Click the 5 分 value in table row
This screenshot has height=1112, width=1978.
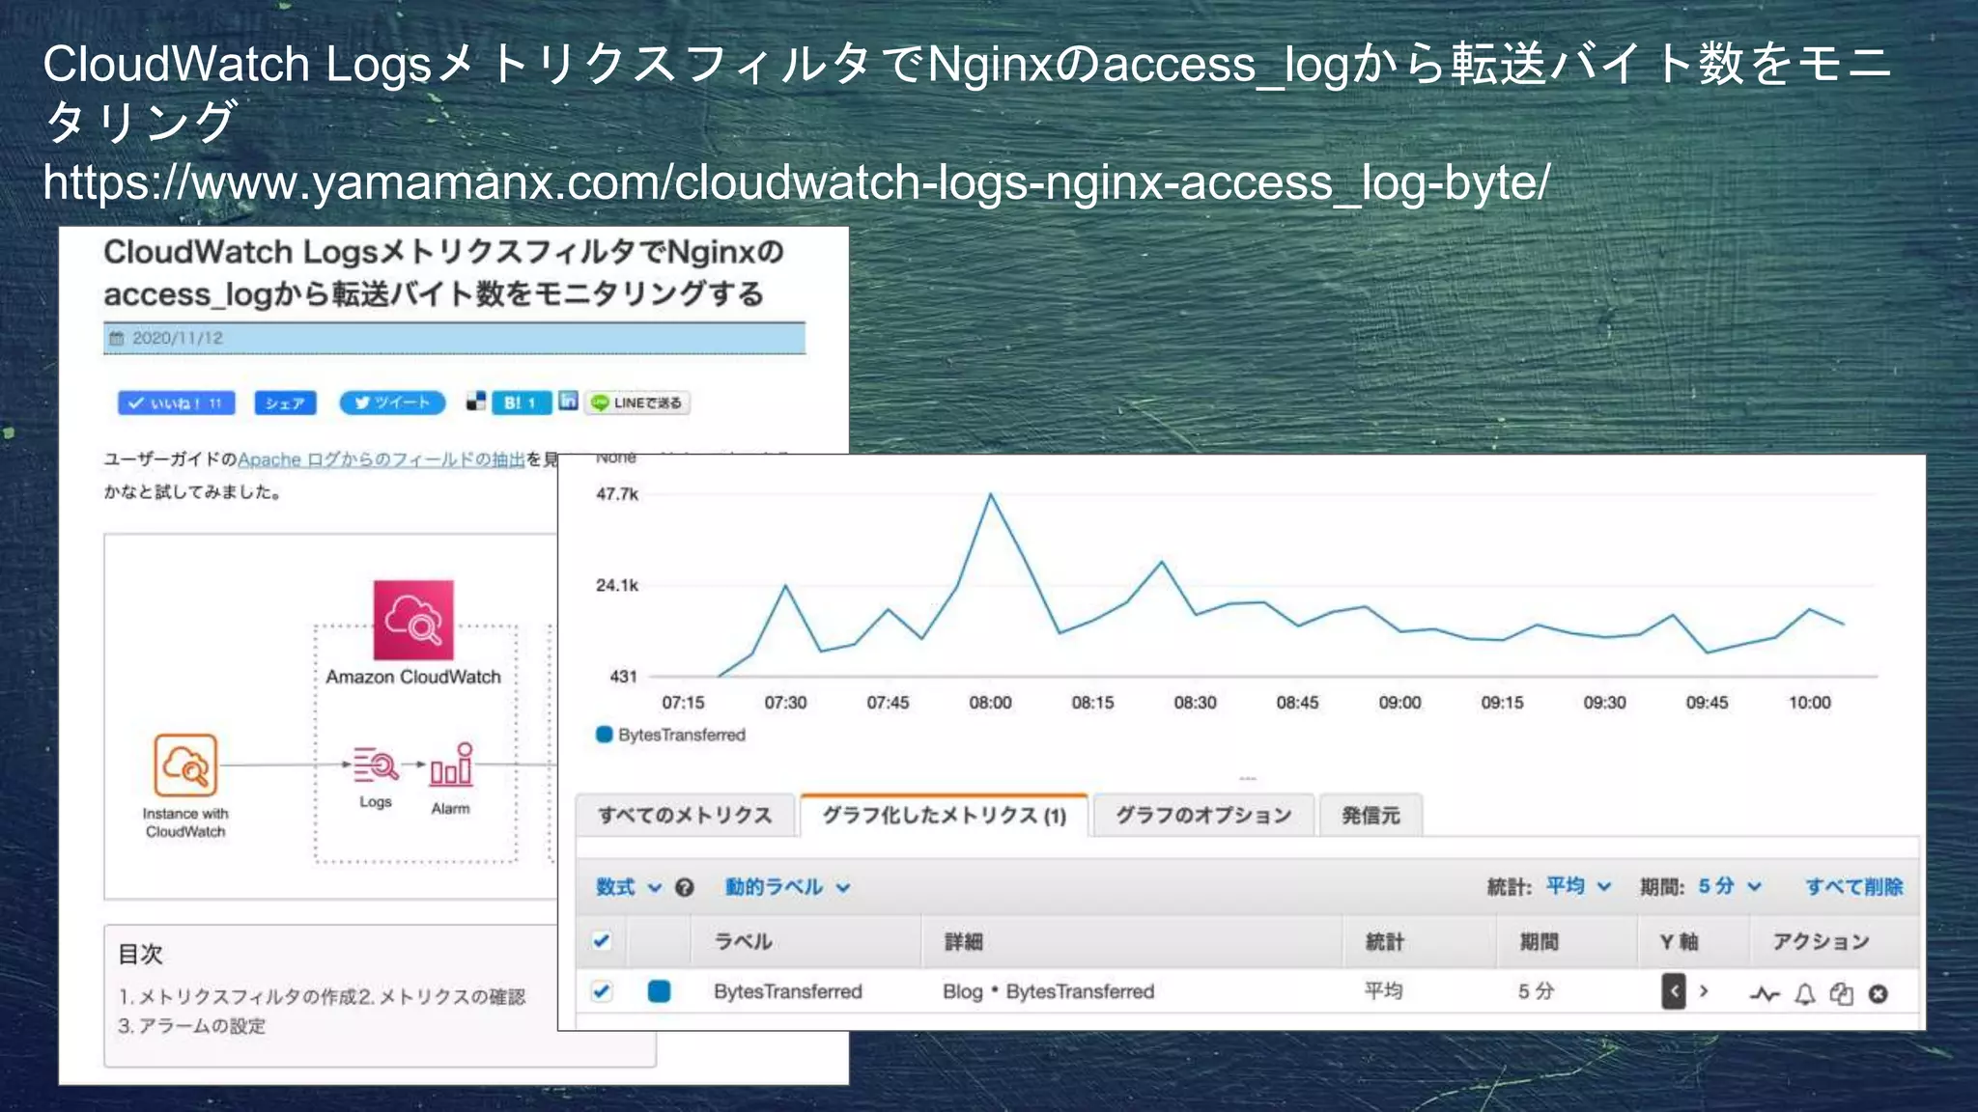(x=1536, y=991)
